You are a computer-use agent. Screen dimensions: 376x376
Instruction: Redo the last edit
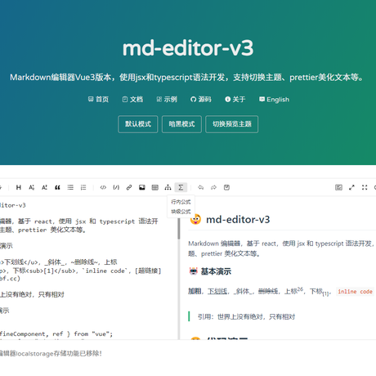(213, 187)
